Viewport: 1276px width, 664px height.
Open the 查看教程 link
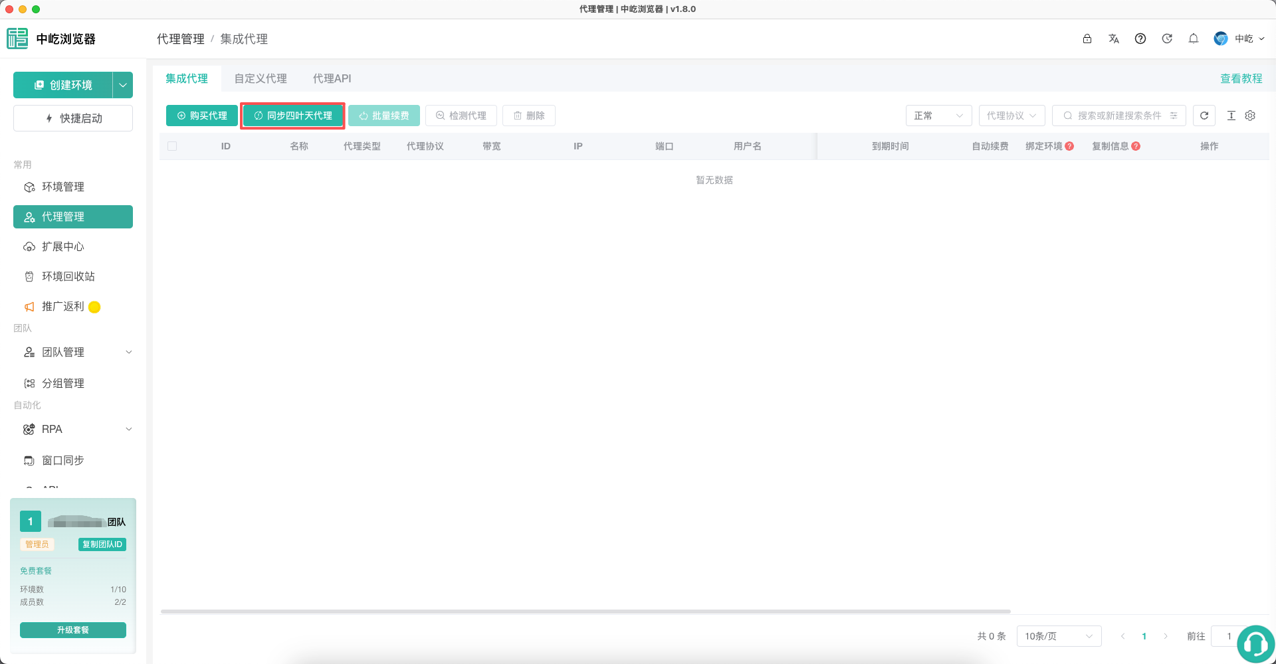[1241, 78]
